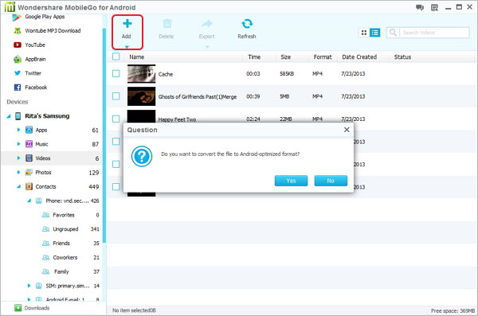Click the Refresh arrows icon

[x=247, y=24]
